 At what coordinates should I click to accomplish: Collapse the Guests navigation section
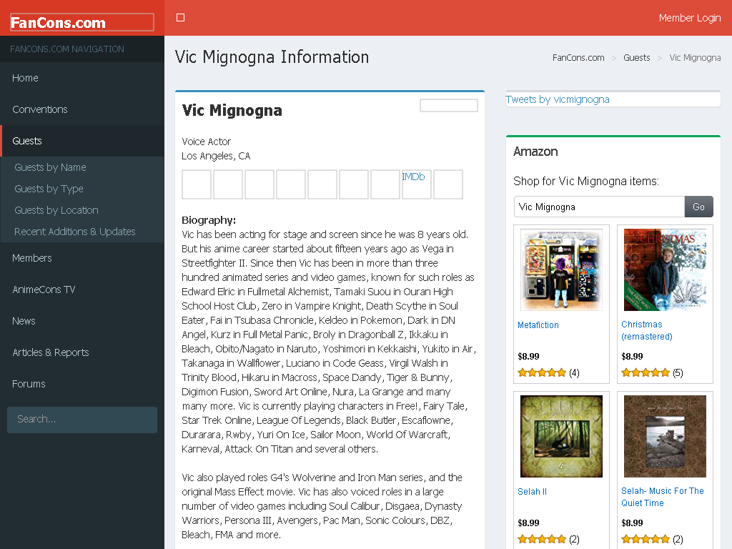[82, 141]
